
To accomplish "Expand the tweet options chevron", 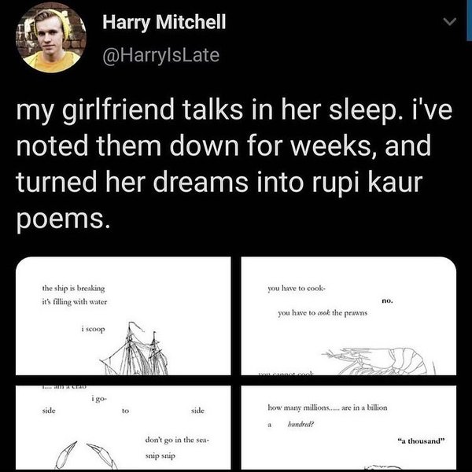I will click(449, 24).
